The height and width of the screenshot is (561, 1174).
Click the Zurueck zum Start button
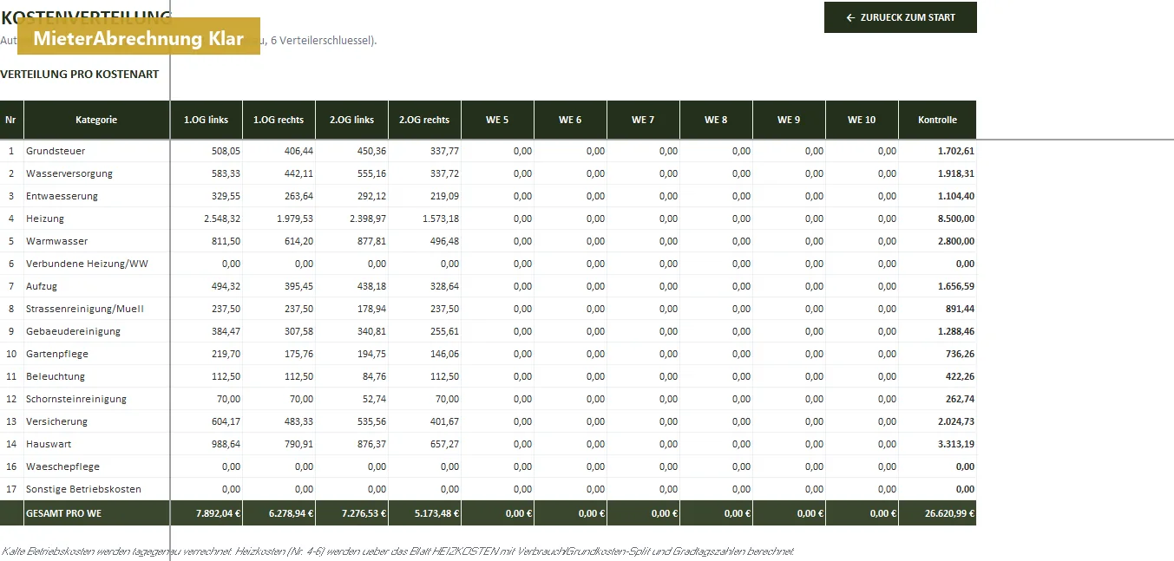pyautogui.click(x=901, y=17)
